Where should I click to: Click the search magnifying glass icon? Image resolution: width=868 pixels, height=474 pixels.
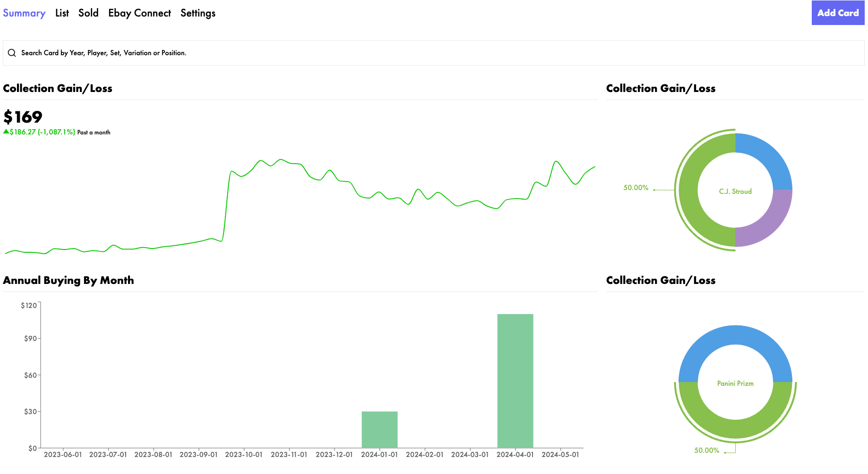pos(12,53)
